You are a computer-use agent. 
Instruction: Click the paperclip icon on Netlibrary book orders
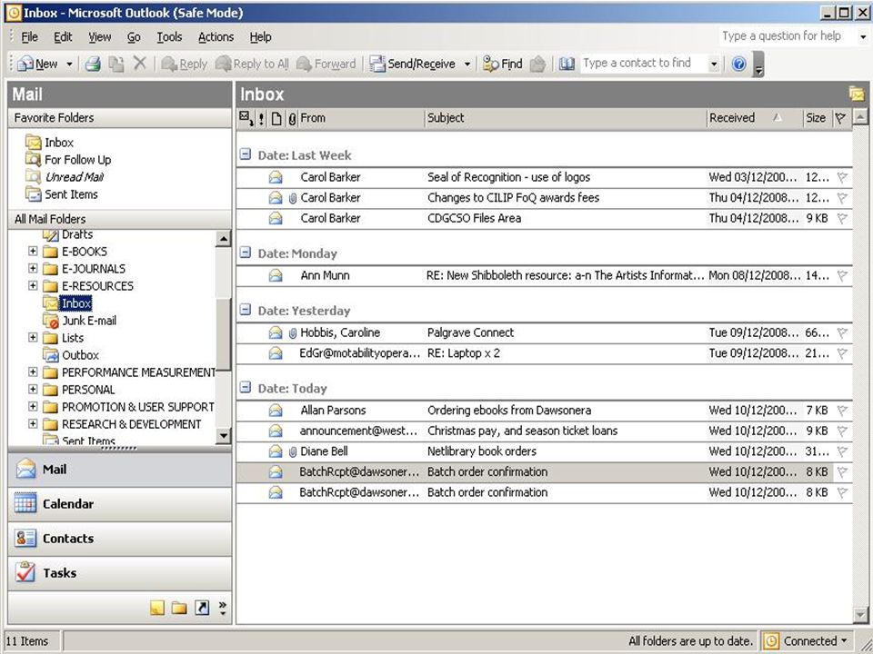point(293,451)
